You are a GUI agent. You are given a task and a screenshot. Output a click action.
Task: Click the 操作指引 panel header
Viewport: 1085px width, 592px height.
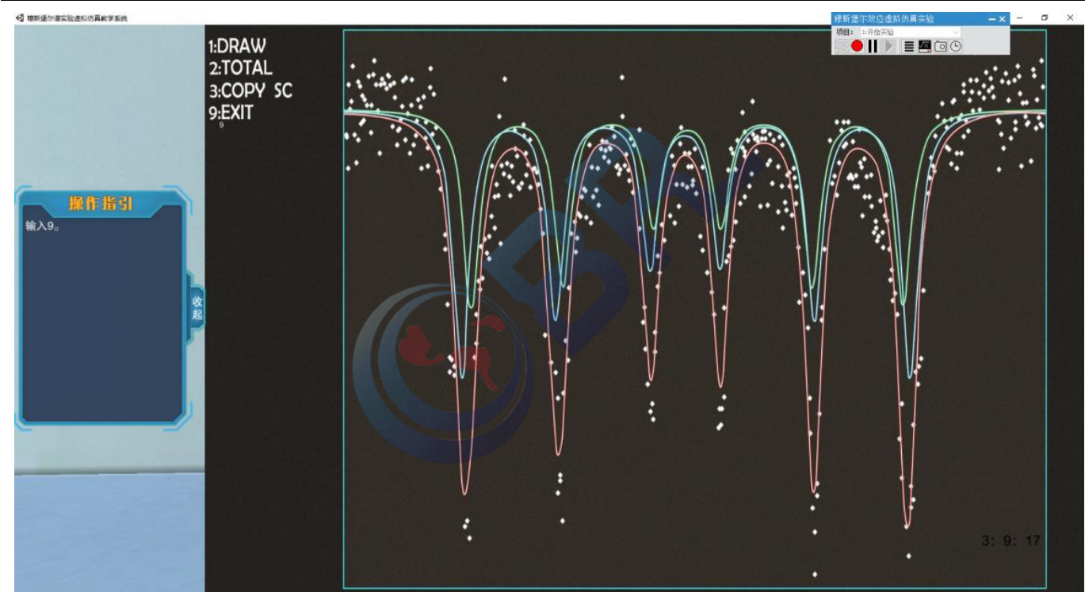[x=101, y=204]
